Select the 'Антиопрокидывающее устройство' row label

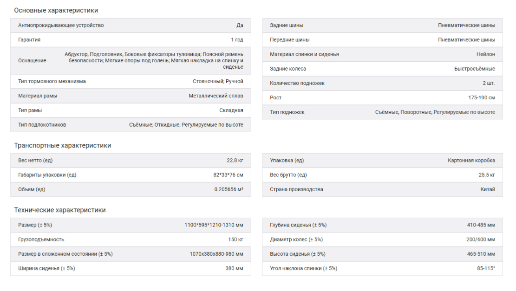pyautogui.click(x=61, y=25)
